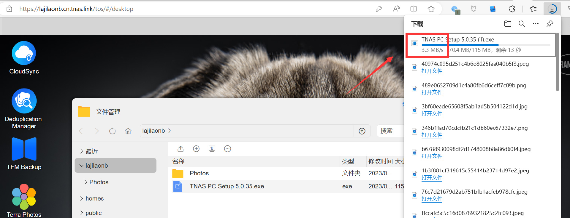Go back in the file manager
The image size is (570, 218).
[x=81, y=131]
